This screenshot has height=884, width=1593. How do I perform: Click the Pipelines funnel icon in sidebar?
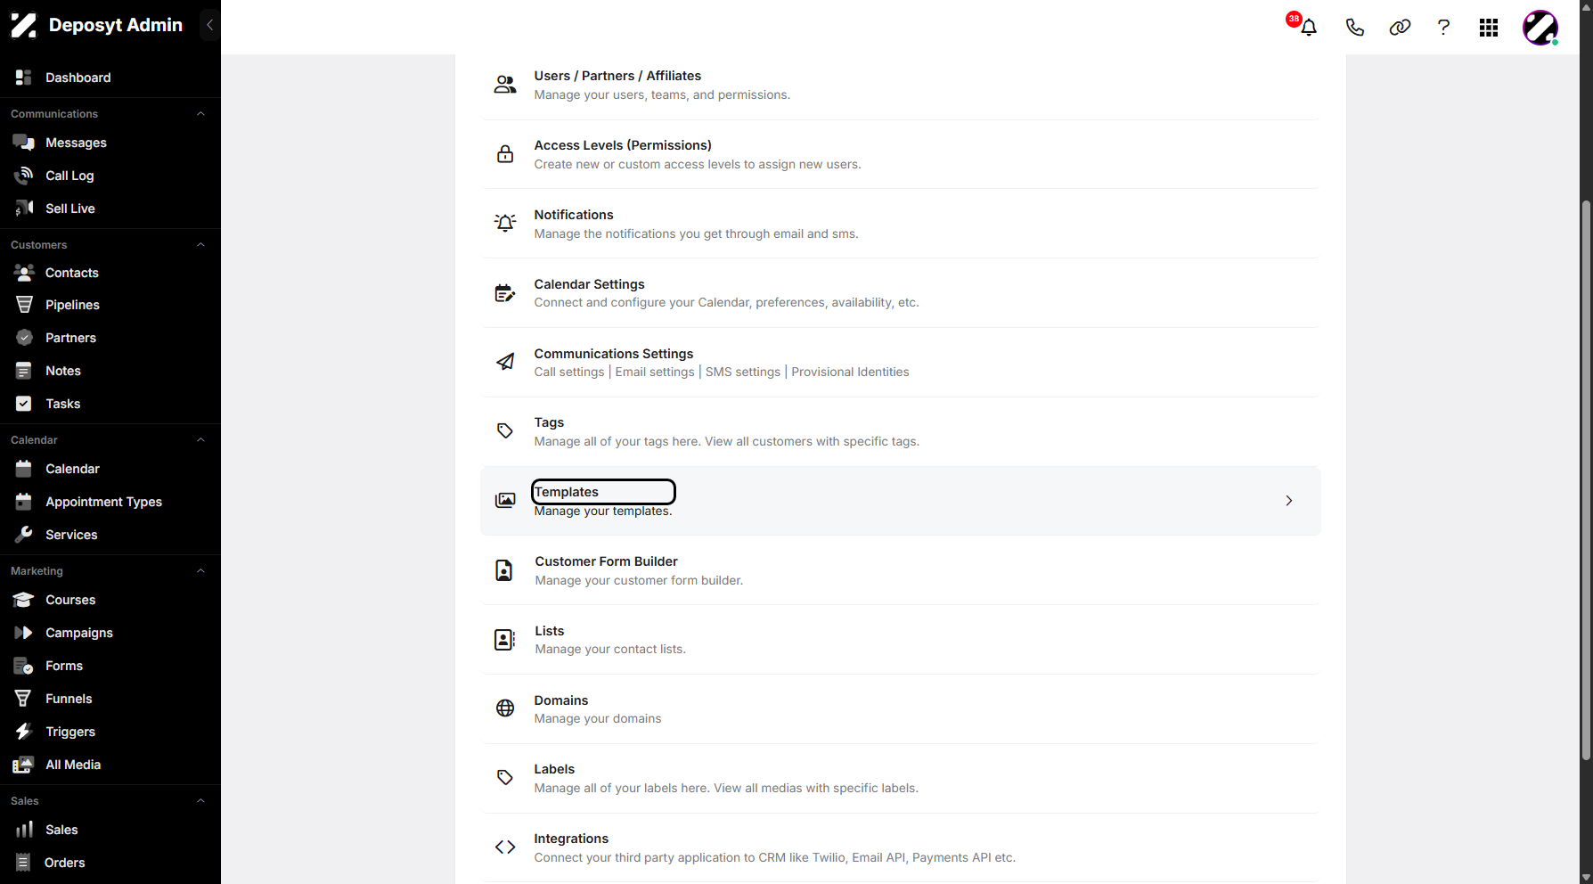click(24, 305)
